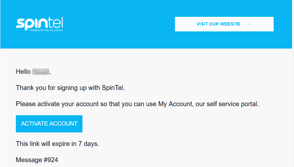Image resolution: width=294 pixels, height=167 pixels.
Task: Click the word Message in the footer line
Action: pyautogui.click(x=29, y=160)
